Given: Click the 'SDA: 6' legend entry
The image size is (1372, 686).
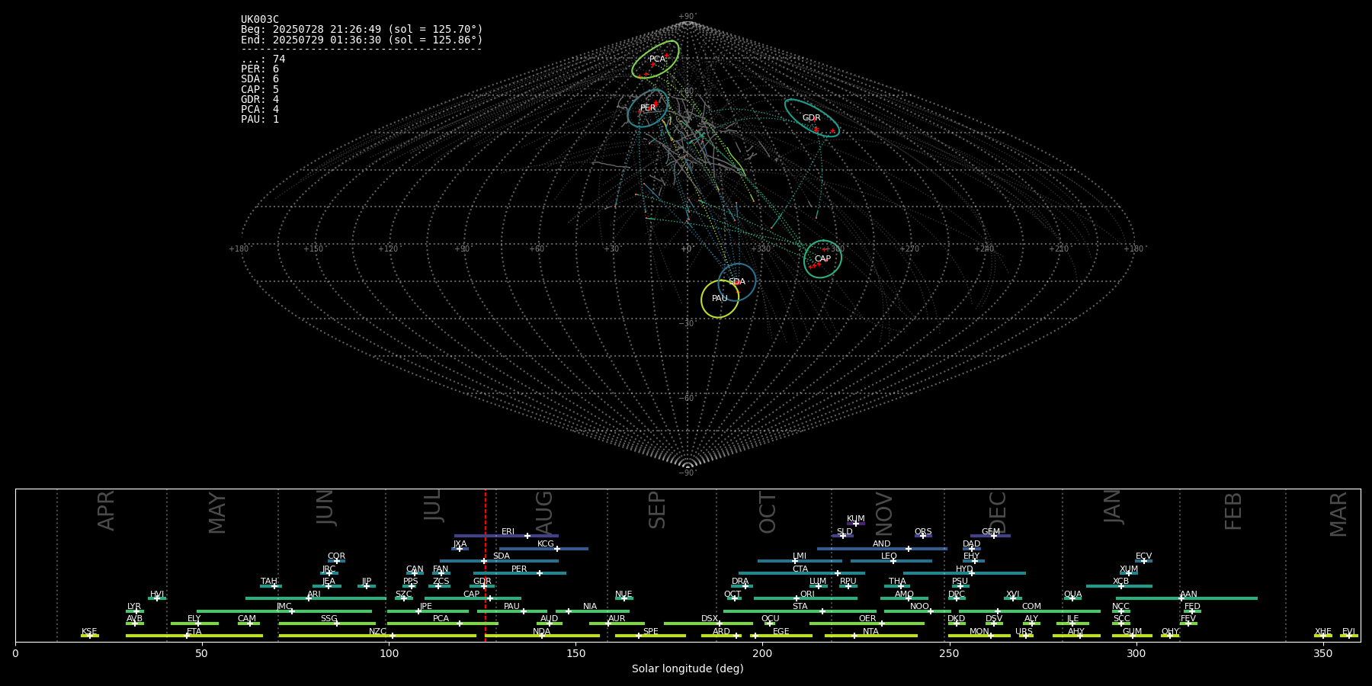Looking at the screenshot, I should click(x=260, y=79).
